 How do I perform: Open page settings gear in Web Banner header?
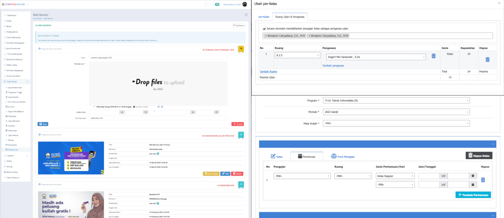[246, 15]
